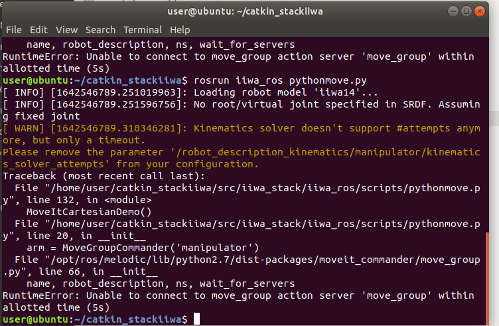Click the '[ WARN]' Kinematics solver line
Viewport: 499px width, 326px height.
point(242,128)
